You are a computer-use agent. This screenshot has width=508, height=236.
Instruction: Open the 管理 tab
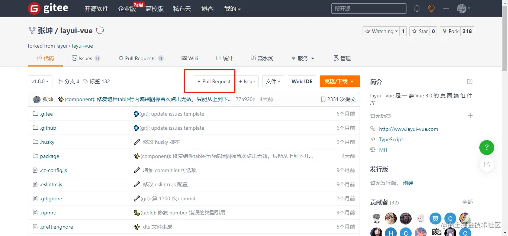342,58
